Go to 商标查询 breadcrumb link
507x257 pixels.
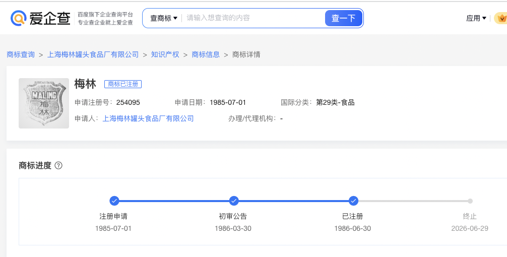coord(21,54)
